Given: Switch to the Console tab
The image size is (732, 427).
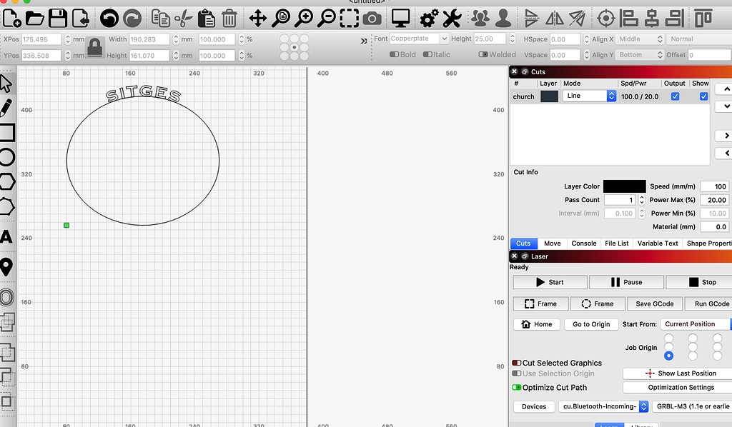Looking at the screenshot, I should coord(584,243).
